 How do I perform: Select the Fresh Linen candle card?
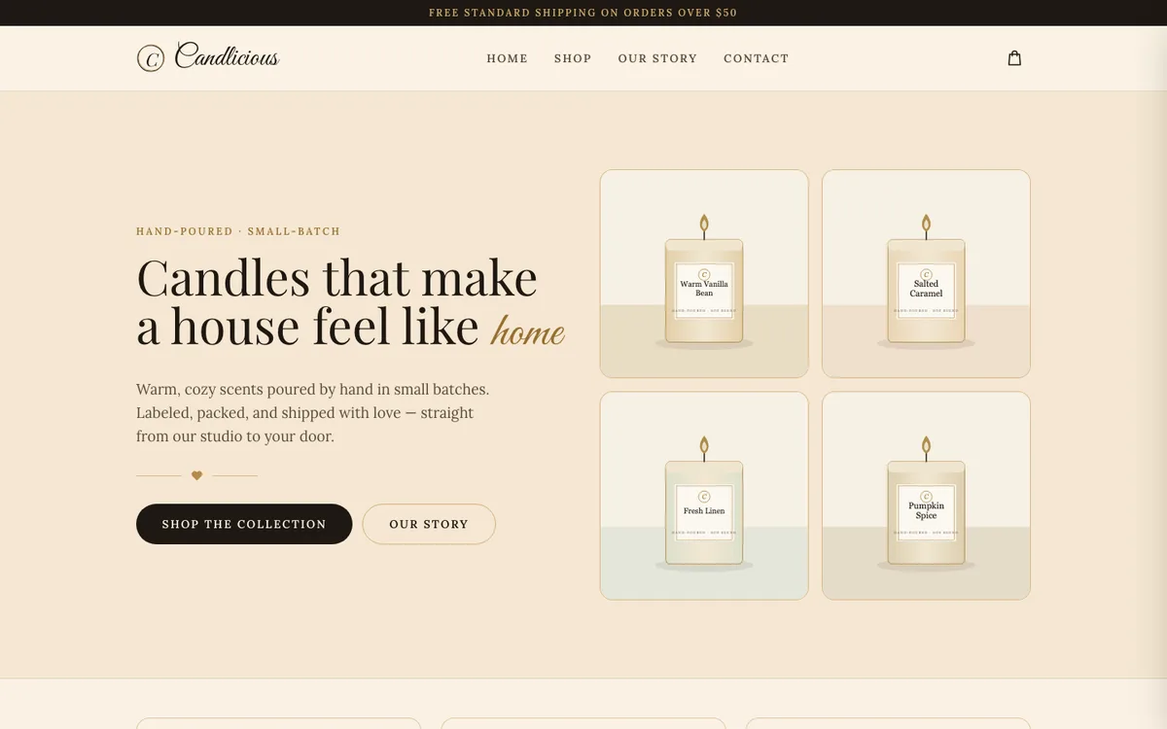click(x=704, y=496)
